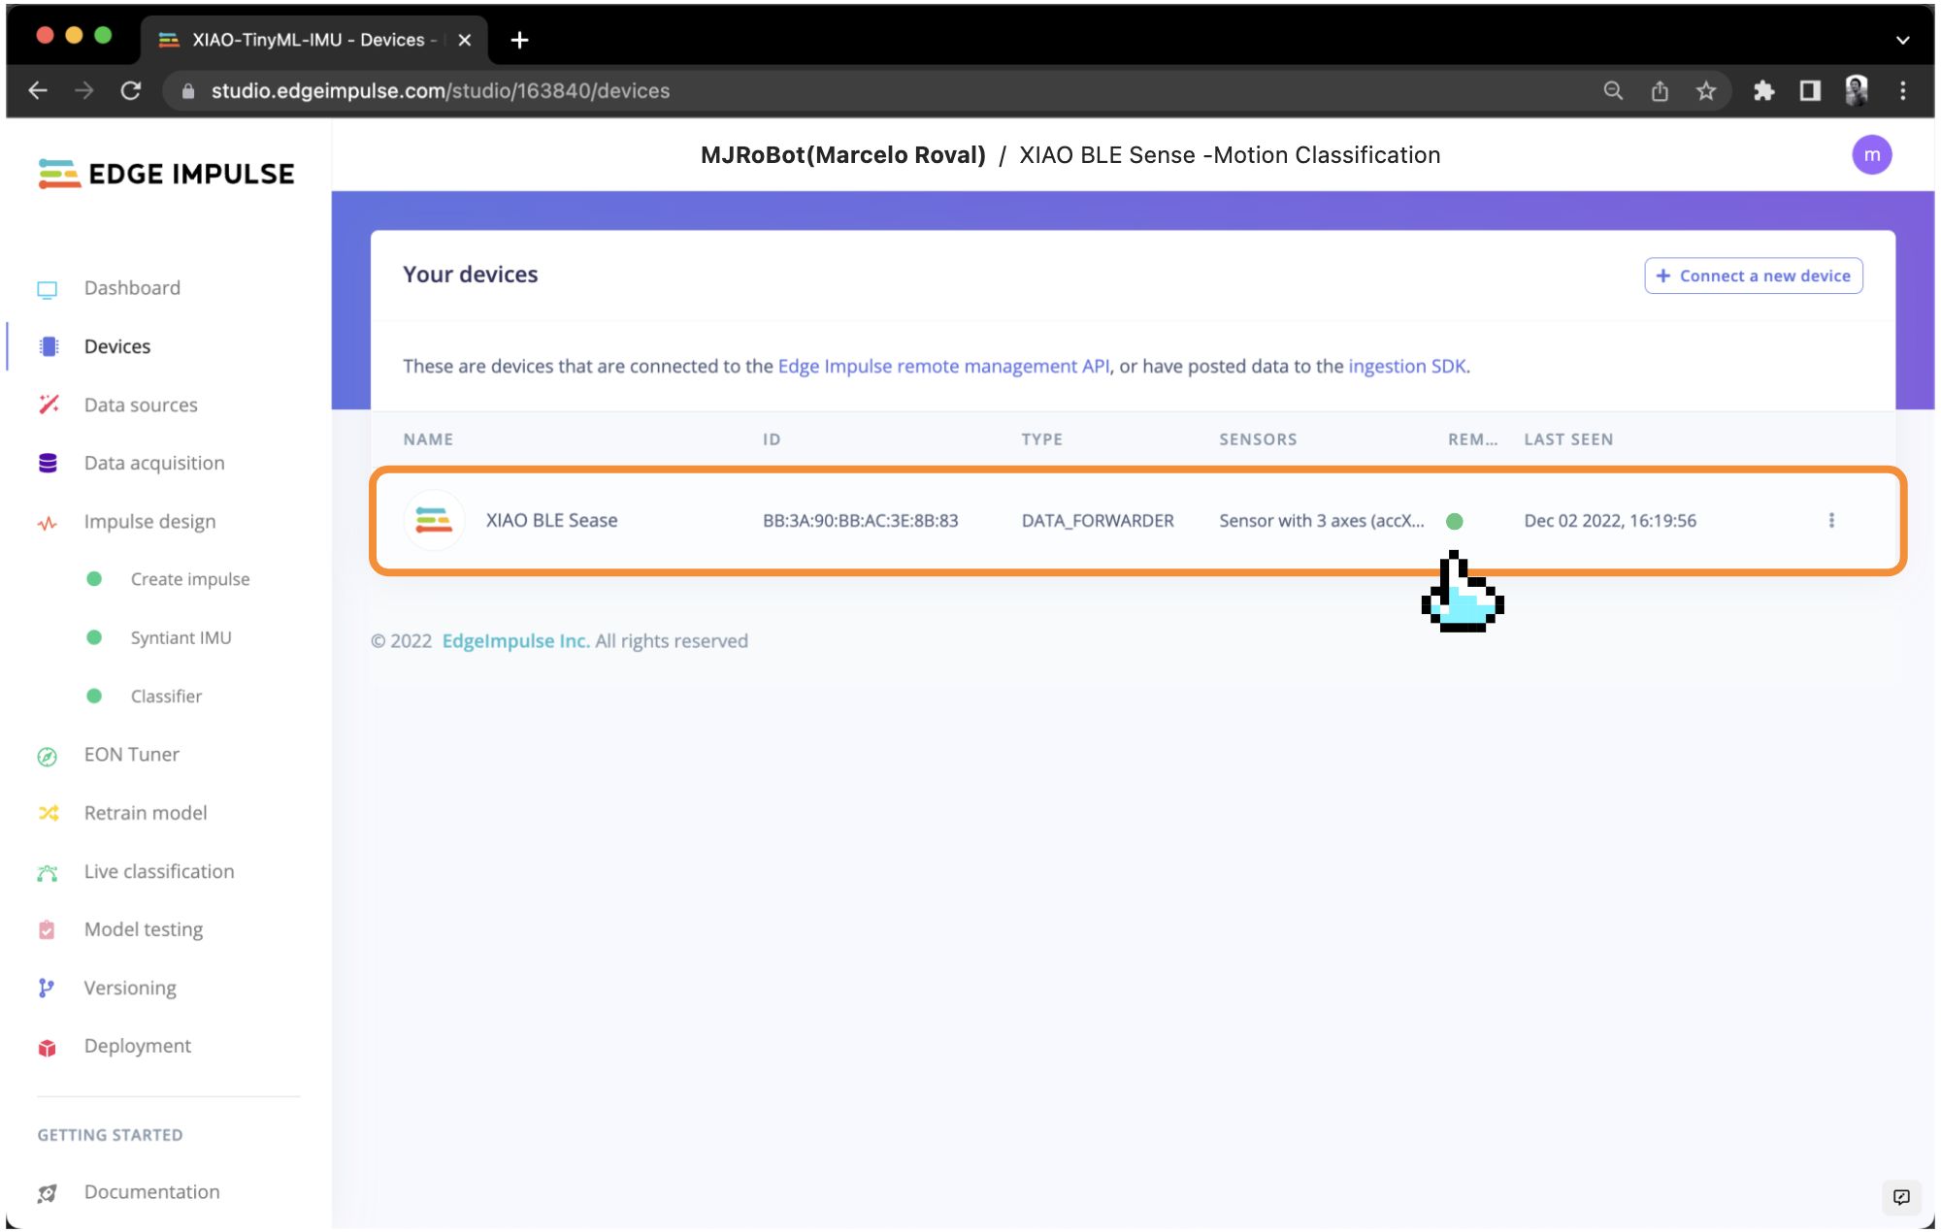The width and height of the screenshot is (1941, 1232).
Task: Click the Versioning branch icon
Action: point(46,988)
